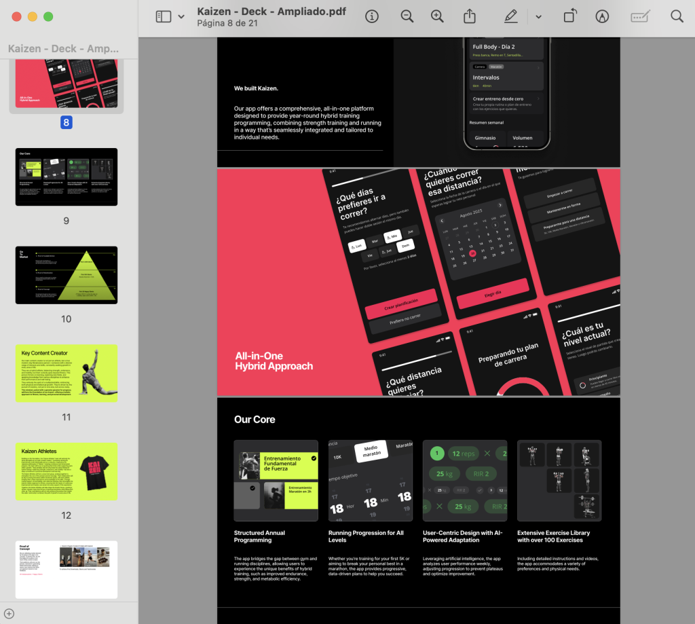Select the currently highlighted page 8 thumbnail
Image resolution: width=695 pixels, height=624 pixels.
(x=67, y=84)
